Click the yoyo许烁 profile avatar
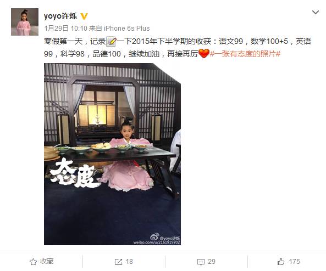The image size is (326, 271). [25, 22]
